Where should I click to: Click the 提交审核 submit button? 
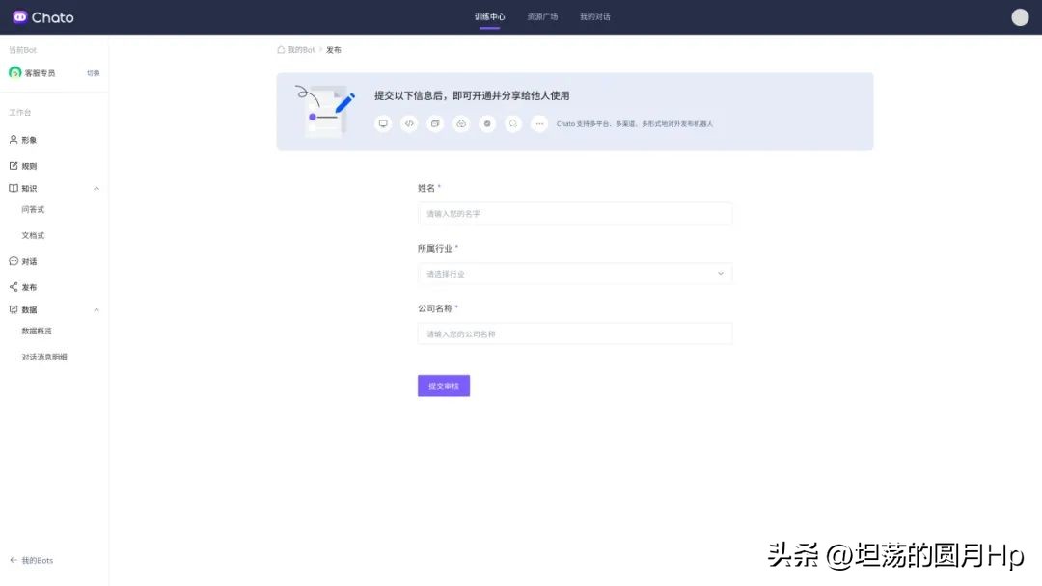(443, 386)
